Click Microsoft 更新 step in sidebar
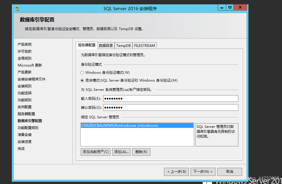The height and width of the screenshot is (184, 282). point(30,65)
